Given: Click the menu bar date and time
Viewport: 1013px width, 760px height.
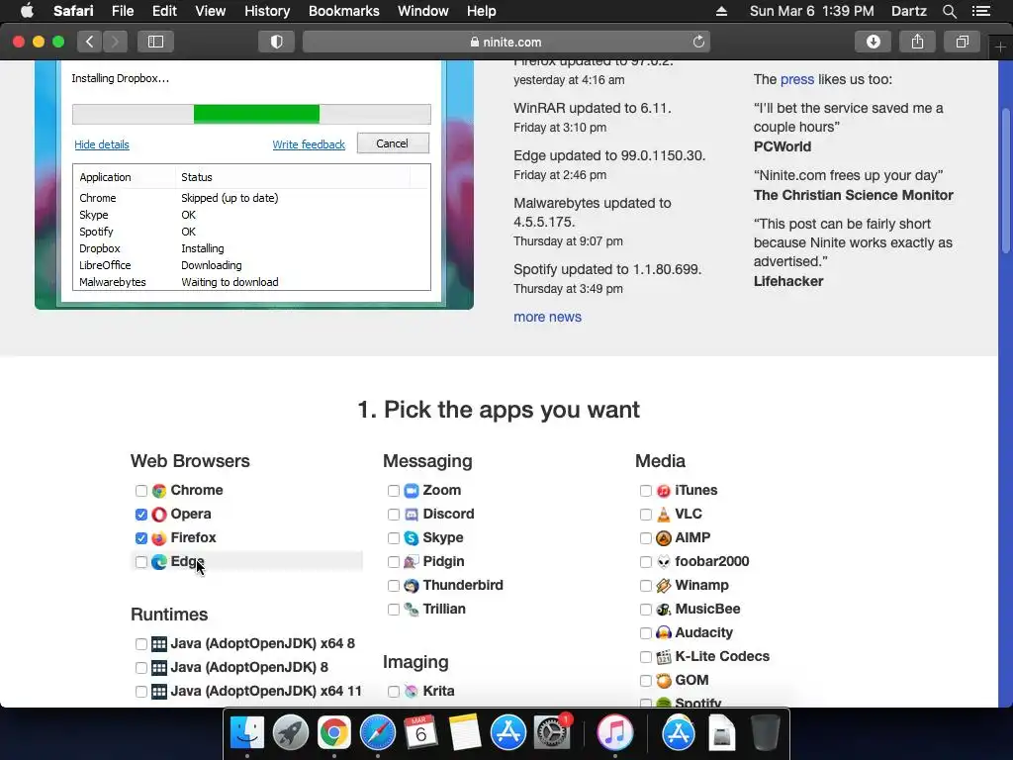Looking at the screenshot, I should pyautogui.click(x=811, y=11).
